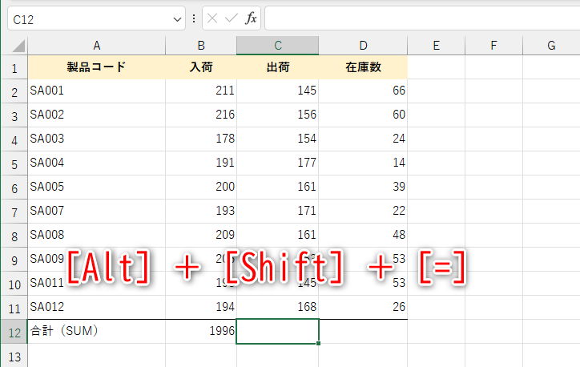Select column F header
The height and width of the screenshot is (367, 580).
(x=493, y=46)
